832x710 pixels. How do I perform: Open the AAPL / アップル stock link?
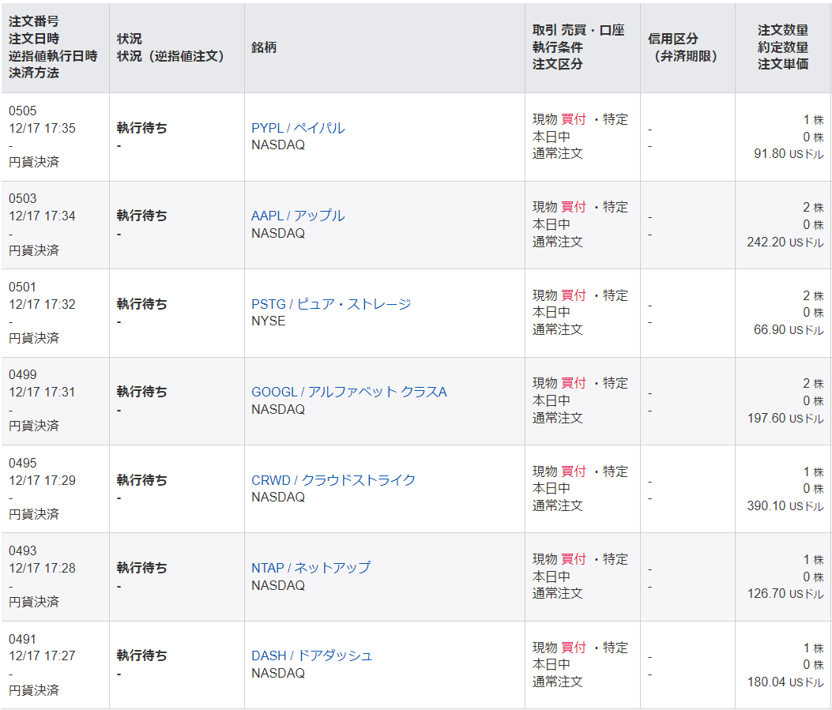tap(298, 216)
